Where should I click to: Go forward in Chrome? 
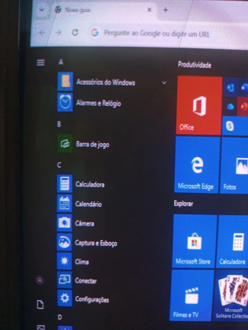pos(58,32)
